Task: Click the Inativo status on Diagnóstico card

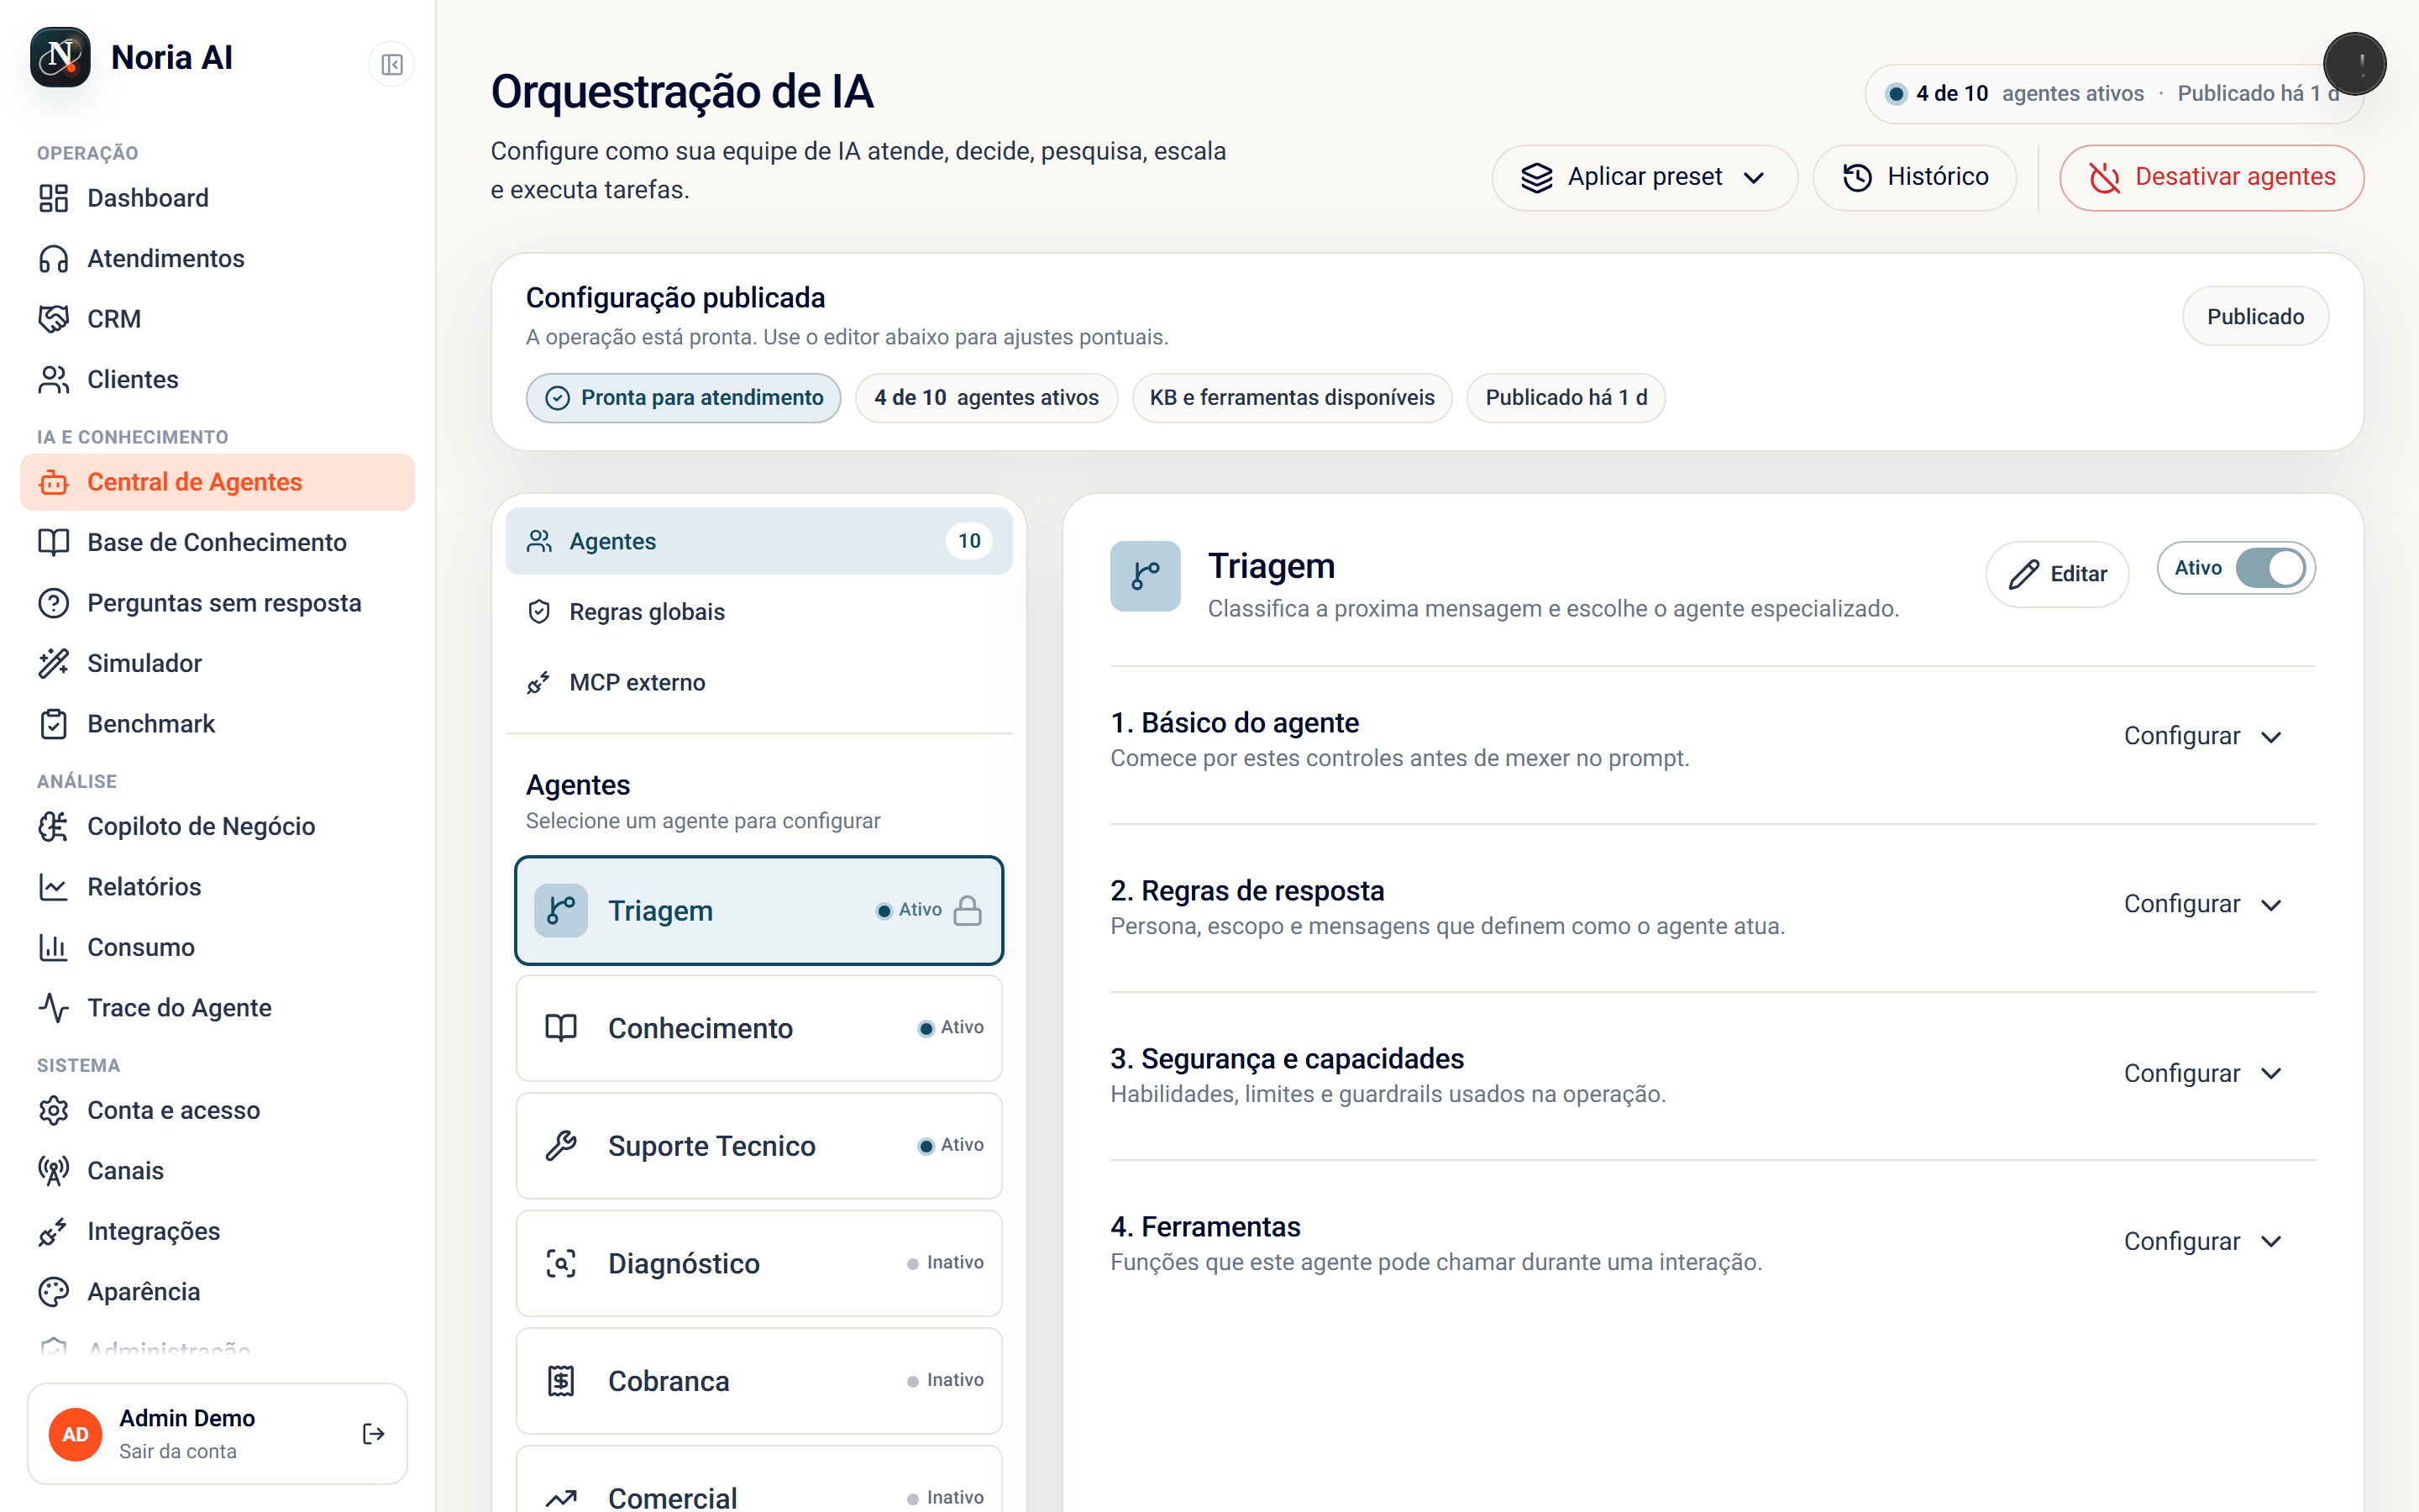Action: [945, 1263]
